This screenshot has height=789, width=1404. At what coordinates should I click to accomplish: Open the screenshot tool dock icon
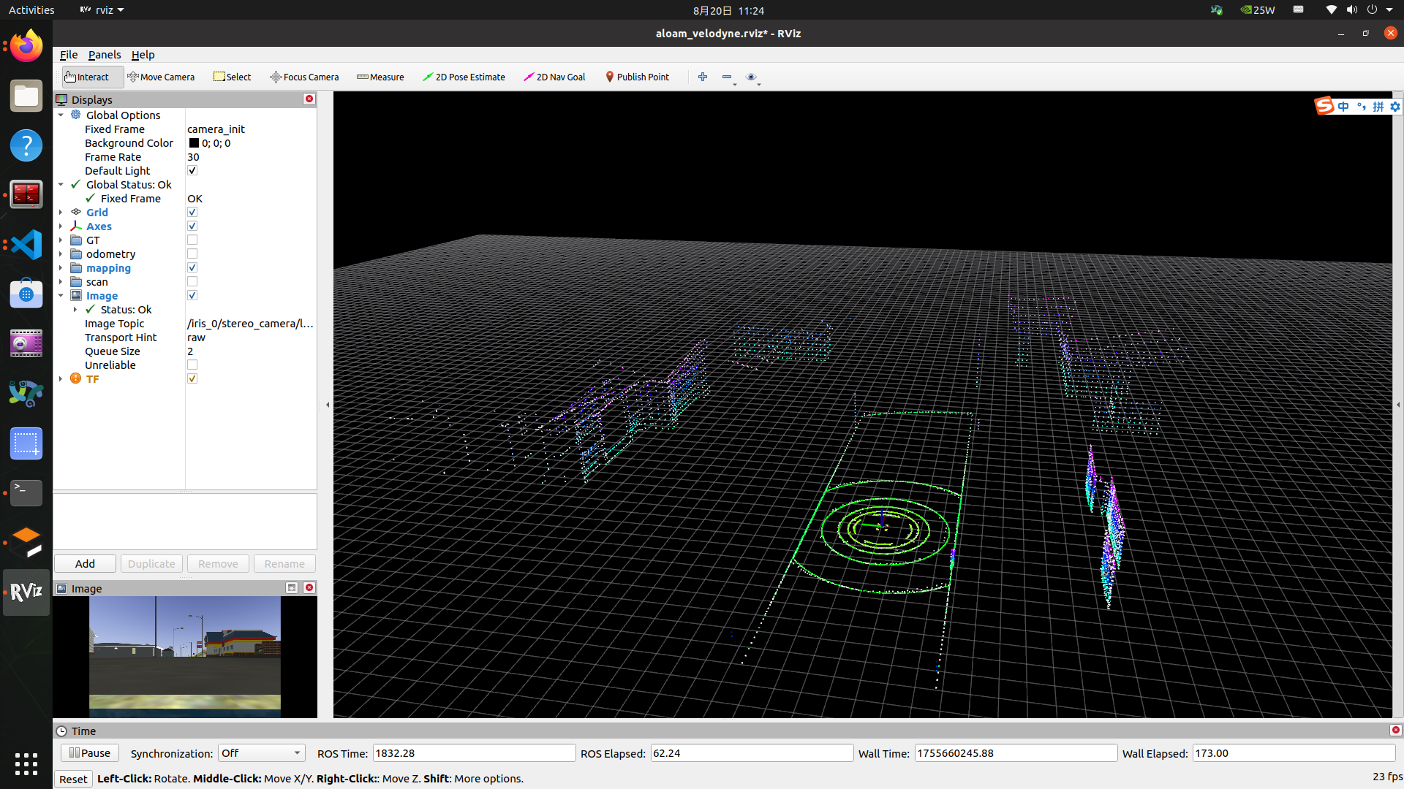coord(26,443)
